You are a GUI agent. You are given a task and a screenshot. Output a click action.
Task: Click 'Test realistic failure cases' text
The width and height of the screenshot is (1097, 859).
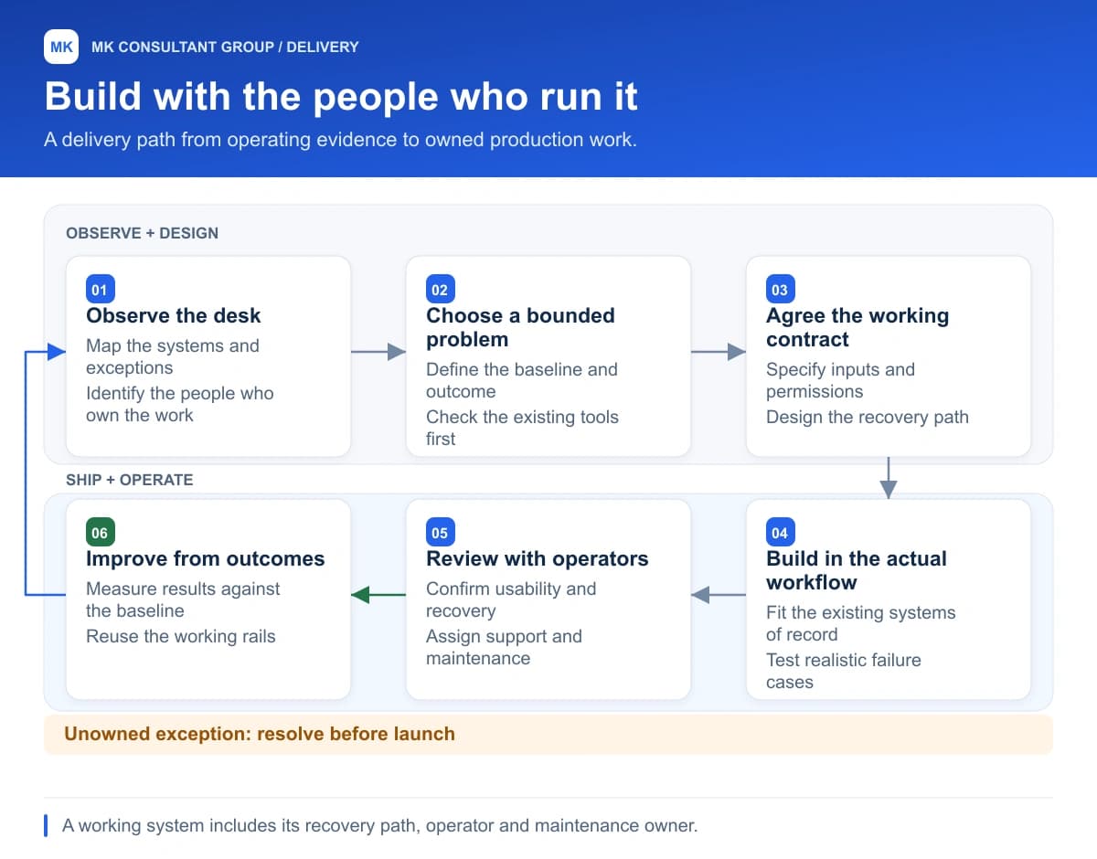pos(844,671)
